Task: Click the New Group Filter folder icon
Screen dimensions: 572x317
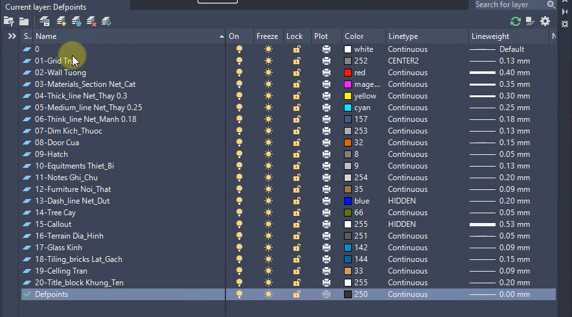Action: pyautogui.click(x=24, y=21)
